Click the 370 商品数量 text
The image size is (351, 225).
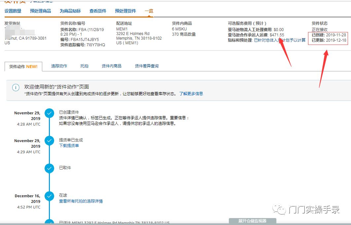coord(184,34)
